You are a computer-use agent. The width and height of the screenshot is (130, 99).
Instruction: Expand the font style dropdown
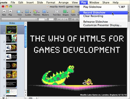[29, 19]
